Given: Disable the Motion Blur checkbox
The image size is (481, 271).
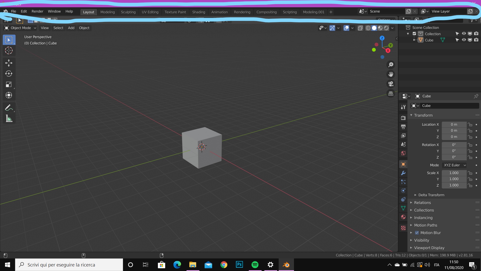Looking at the screenshot, I should click(x=417, y=233).
